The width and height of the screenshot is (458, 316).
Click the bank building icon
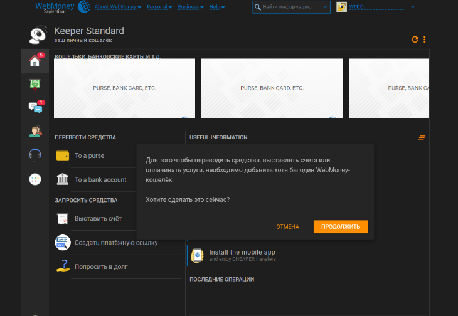[63, 179]
